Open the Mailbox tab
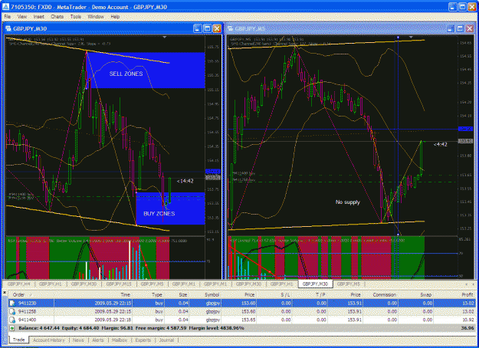This screenshot has width=479, height=348. click(119, 340)
